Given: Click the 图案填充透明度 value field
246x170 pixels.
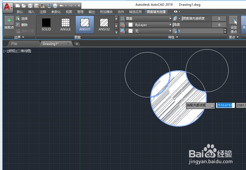Looking at the screenshot, I should click(x=219, y=18).
